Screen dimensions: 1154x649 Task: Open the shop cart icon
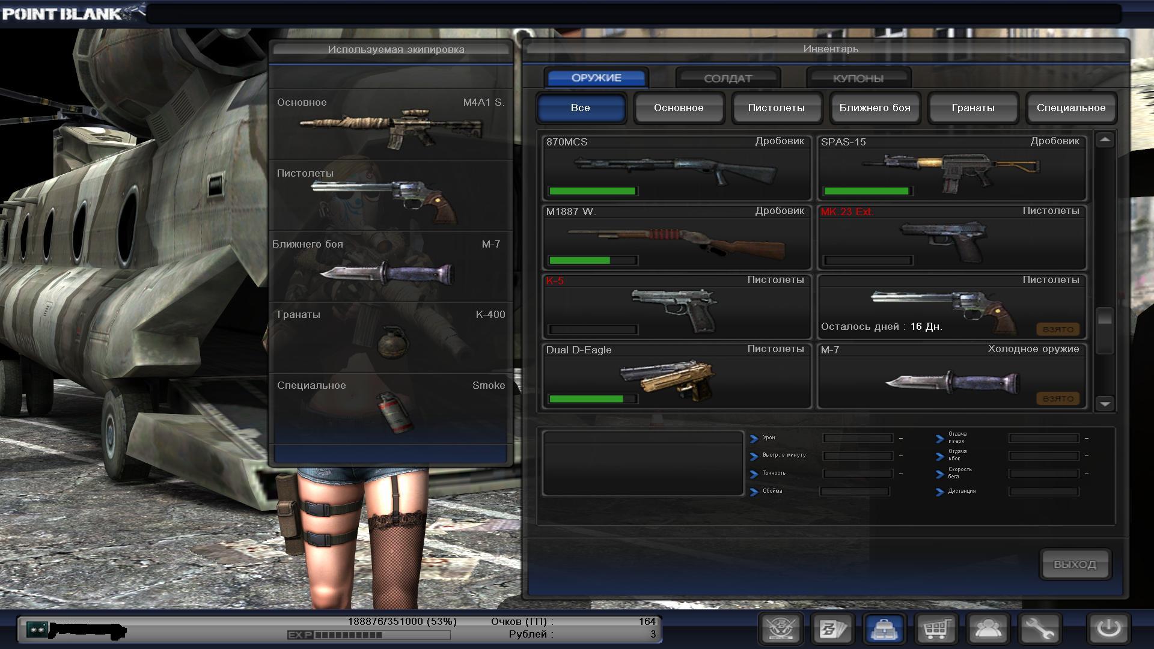(936, 629)
